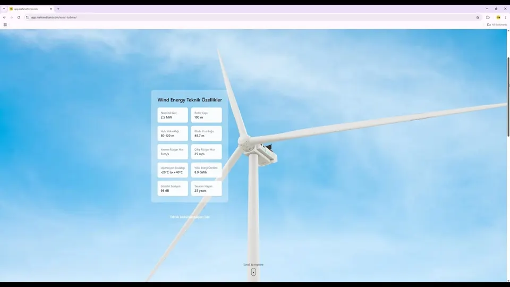Image resolution: width=510 pixels, height=287 pixels.
Task: Reload the wind turbine page
Action: tap(19, 17)
